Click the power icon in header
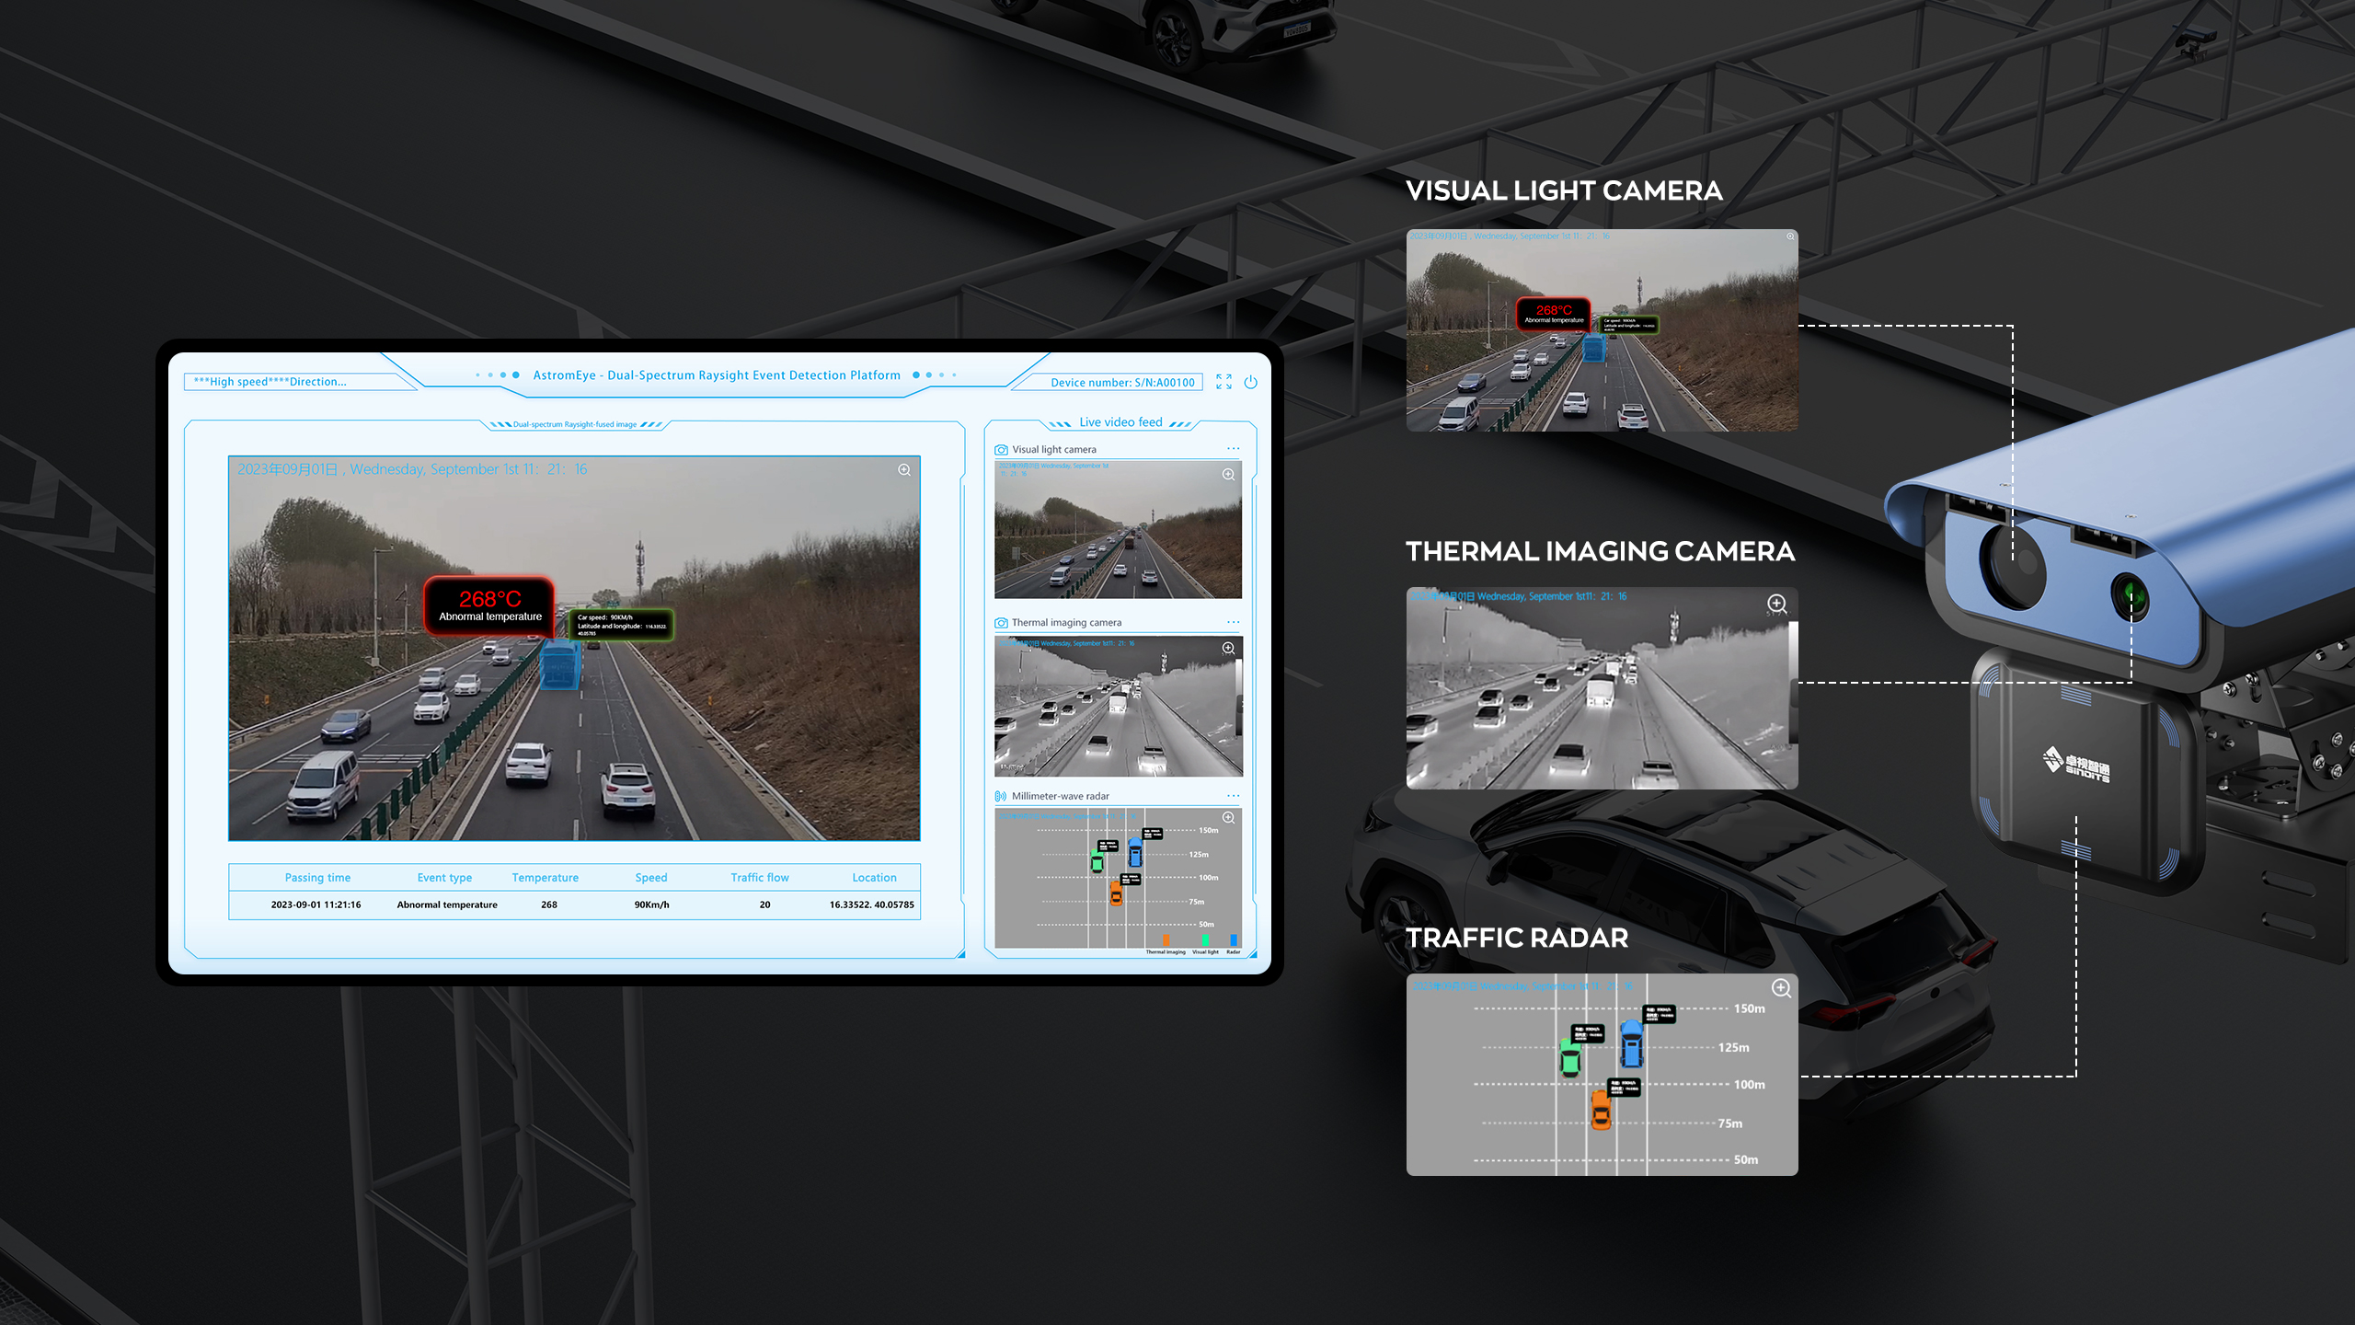 point(1250,382)
